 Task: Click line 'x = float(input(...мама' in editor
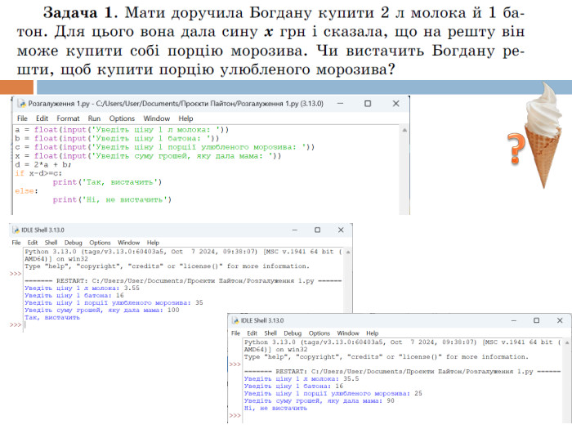(x=148, y=156)
